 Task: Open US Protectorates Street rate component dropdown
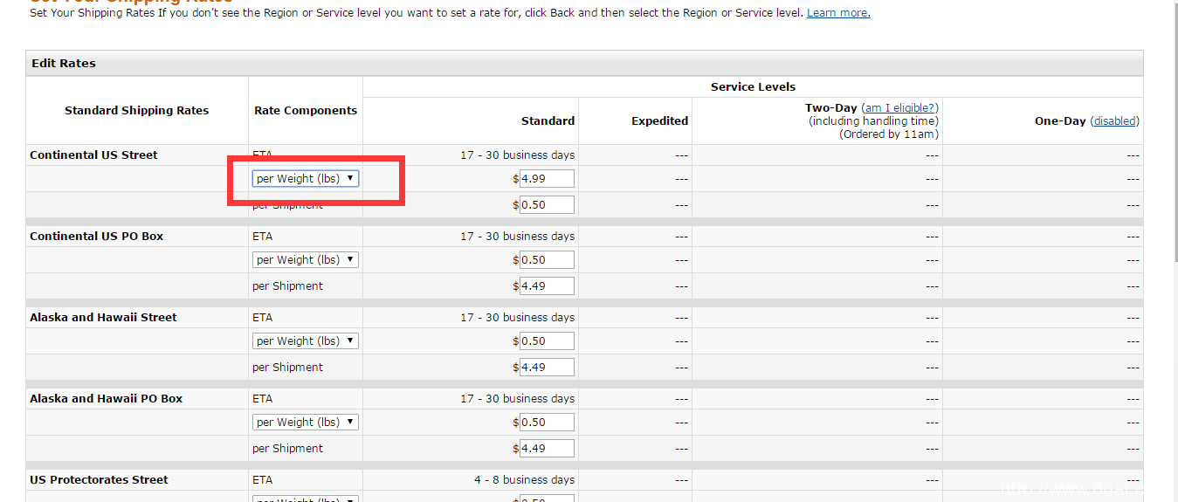[306, 499]
